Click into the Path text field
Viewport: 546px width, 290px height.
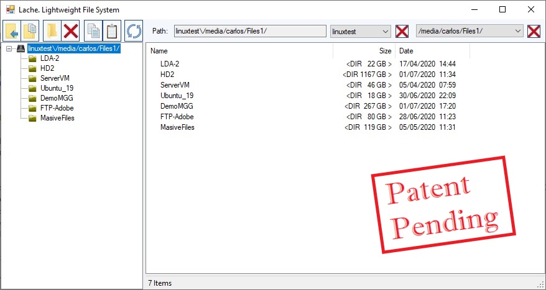point(250,31)
